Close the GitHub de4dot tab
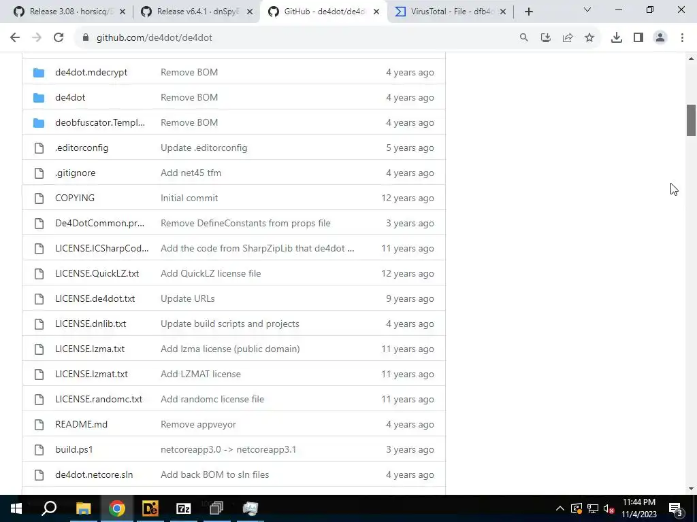The image size is (697, 522). click(376, 12)
